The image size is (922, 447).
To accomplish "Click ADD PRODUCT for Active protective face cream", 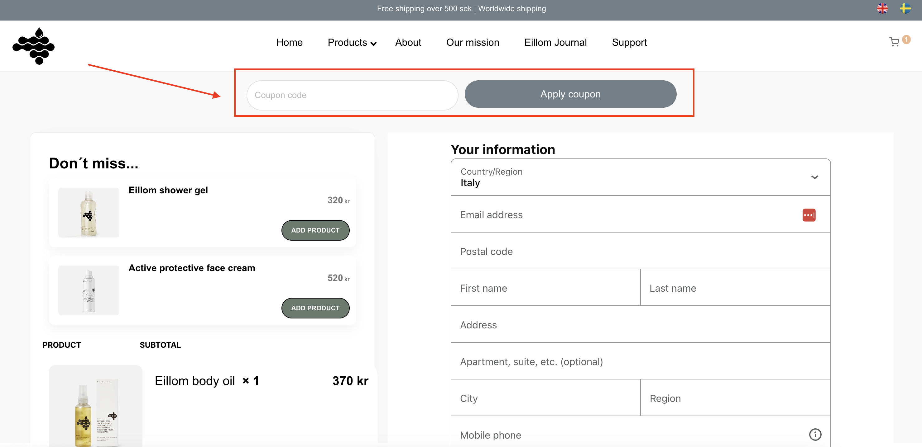I will click(x=315, y=308).
